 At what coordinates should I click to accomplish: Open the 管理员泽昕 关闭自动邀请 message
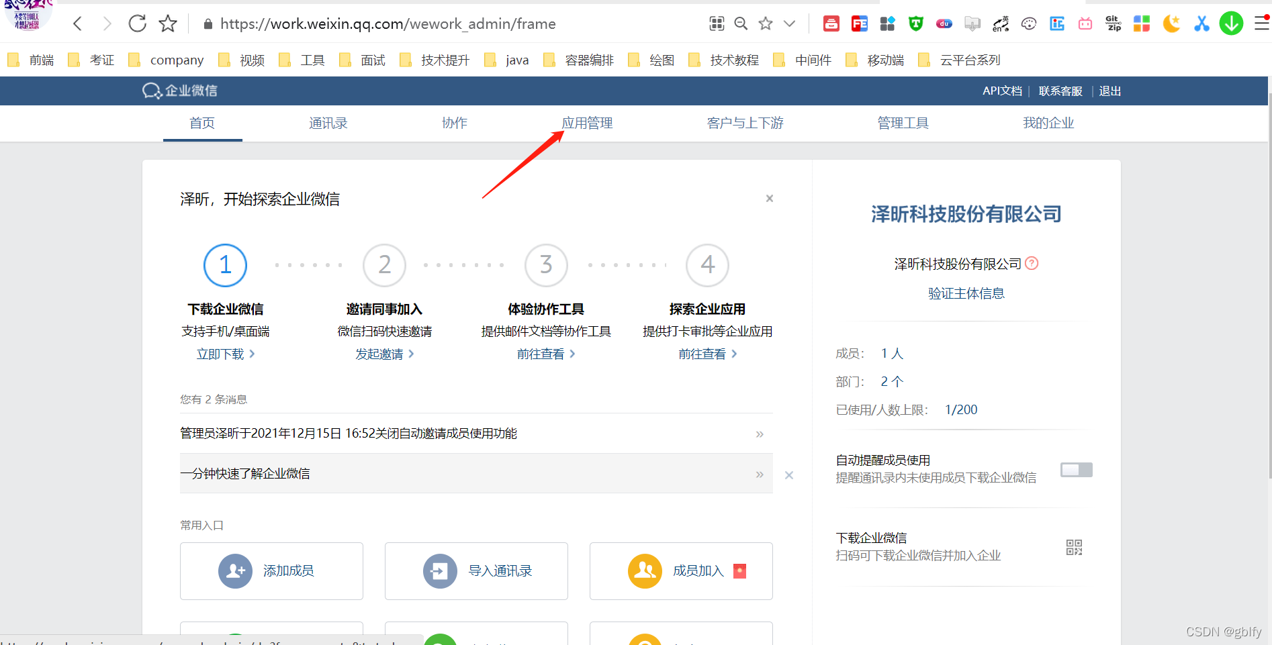pos(476,434)
